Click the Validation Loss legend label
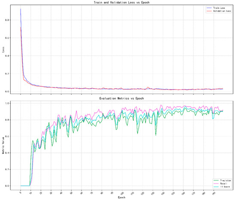The image size is (236, 200). click(x=222, y=11)
